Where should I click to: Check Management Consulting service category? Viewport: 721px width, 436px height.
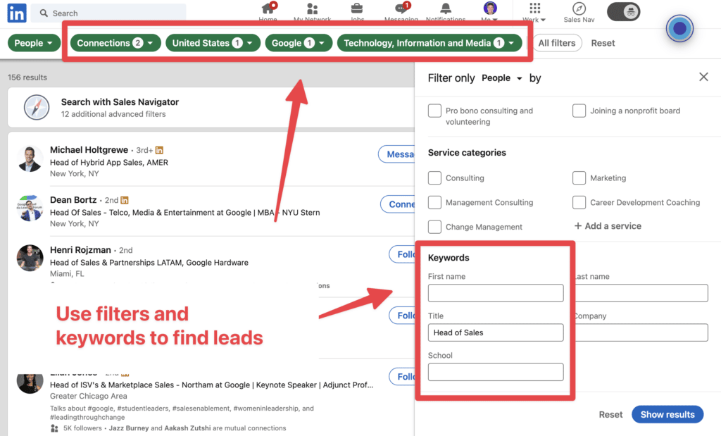434,202
